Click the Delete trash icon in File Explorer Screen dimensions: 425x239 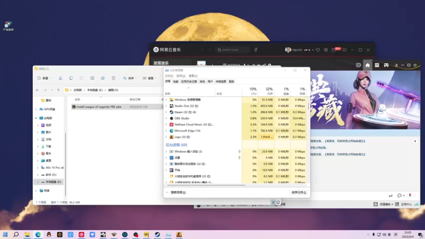[113, 78]
